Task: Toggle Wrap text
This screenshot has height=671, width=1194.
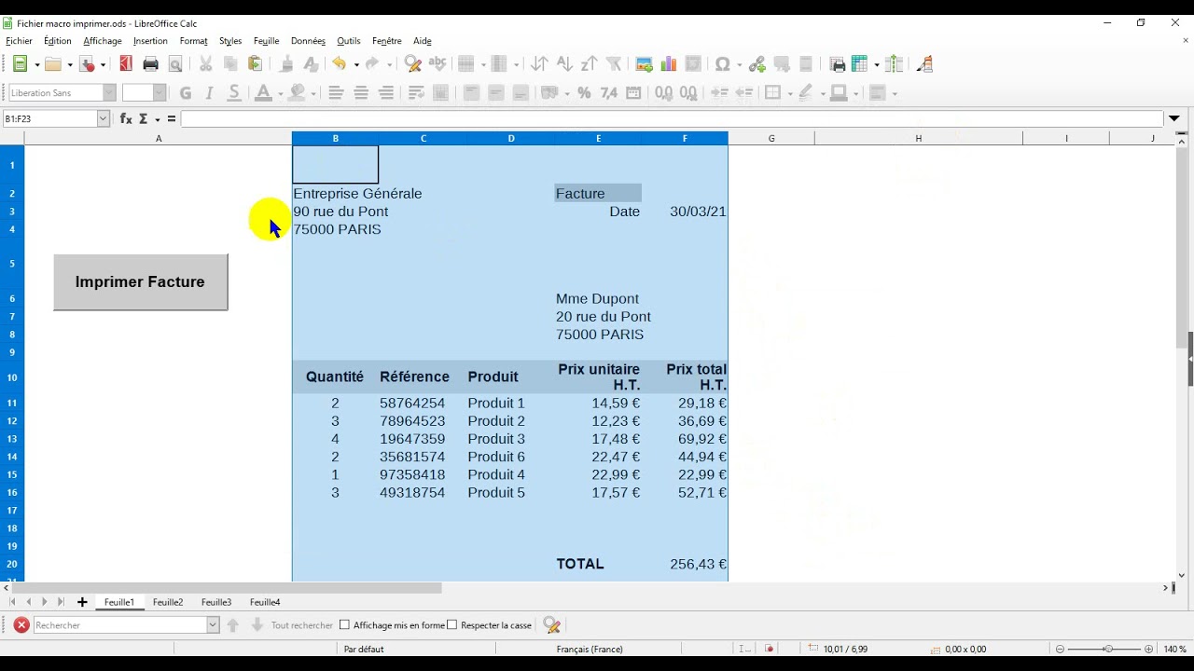Action: tap(417, 92)
